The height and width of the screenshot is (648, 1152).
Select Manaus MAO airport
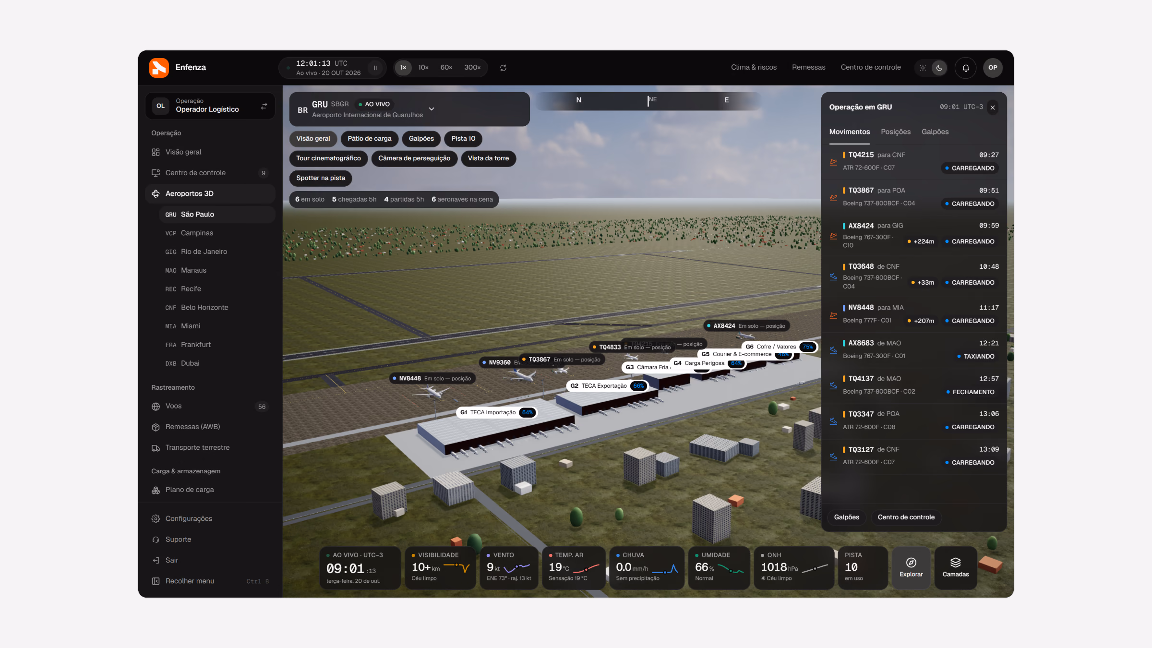217,270
